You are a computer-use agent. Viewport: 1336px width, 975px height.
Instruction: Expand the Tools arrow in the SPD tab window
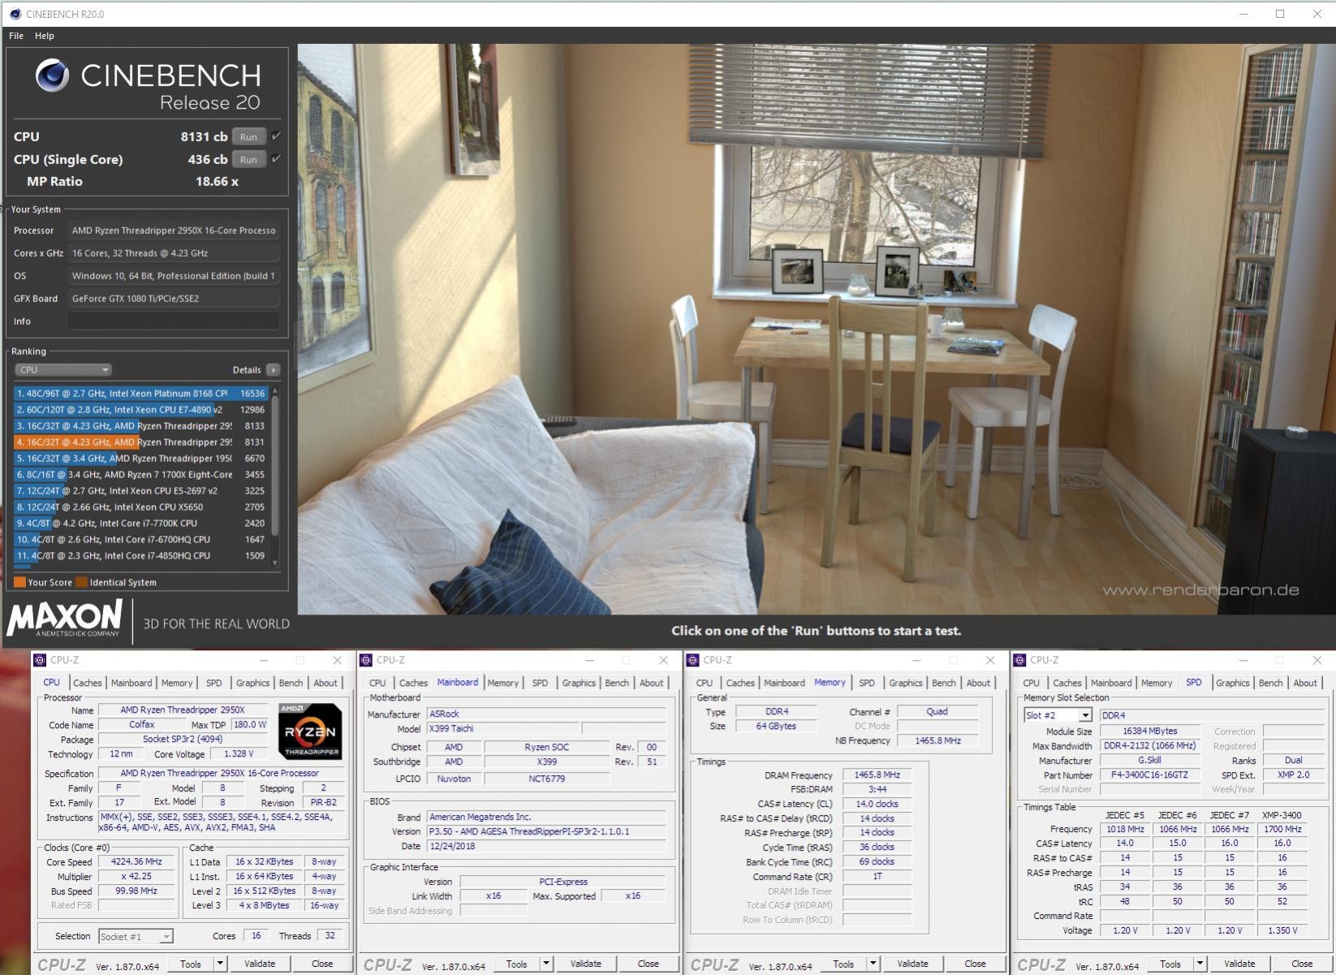pos(1200,964)
